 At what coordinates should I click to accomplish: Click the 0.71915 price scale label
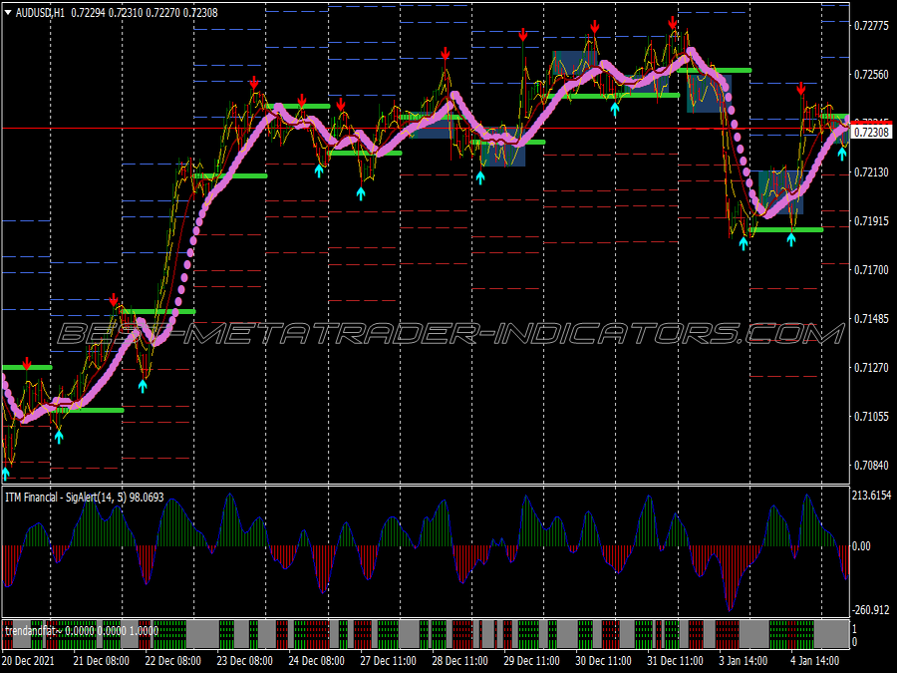pyautogui.click(x=871, y=221)
